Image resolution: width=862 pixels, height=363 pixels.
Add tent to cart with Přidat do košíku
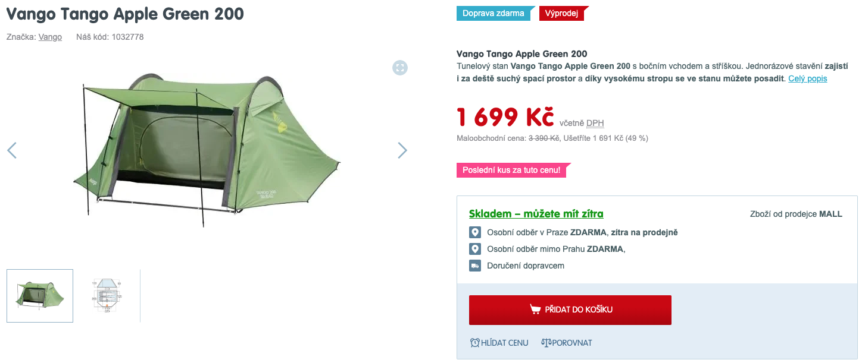[570, 310]
